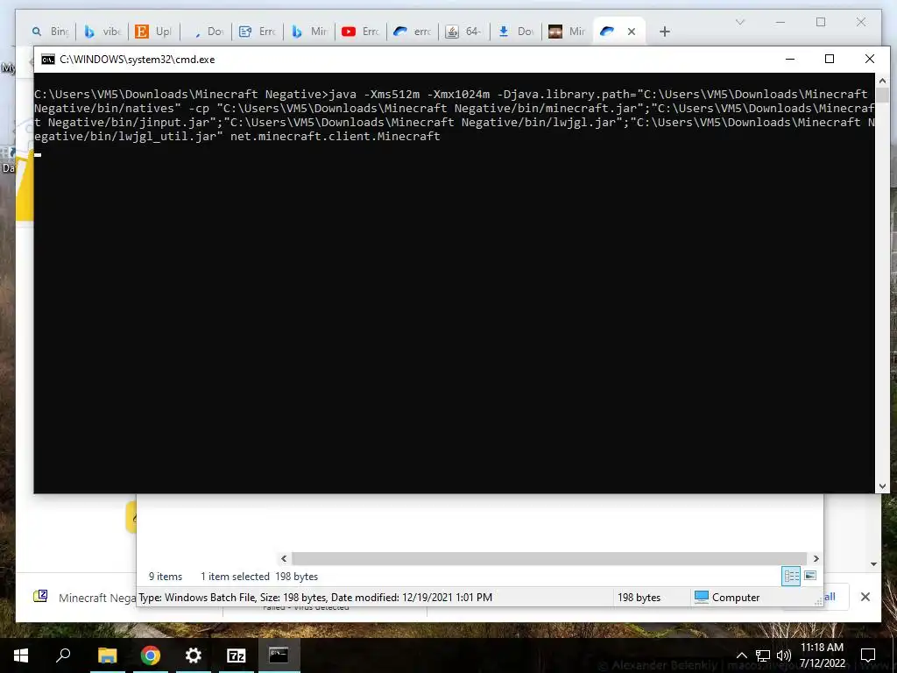Click the Computer icon in status bar

[x=702, y=597]
